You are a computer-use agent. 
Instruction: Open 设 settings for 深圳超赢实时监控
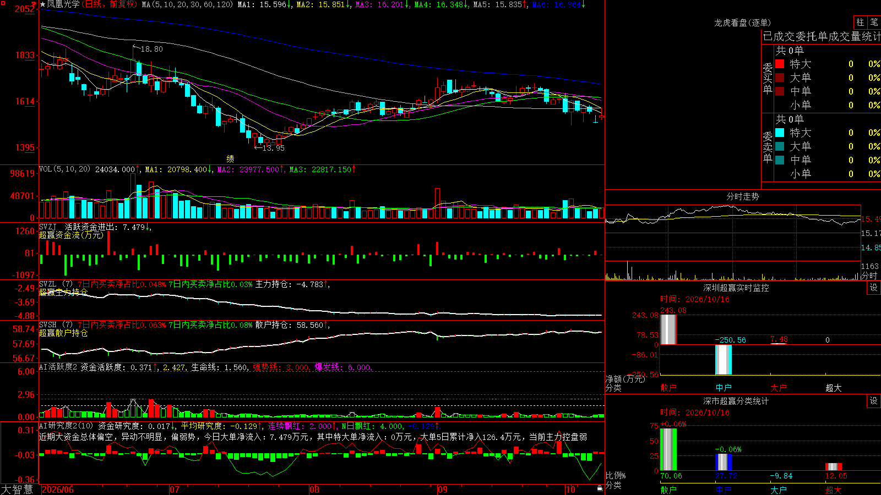(x=874, y=288)
